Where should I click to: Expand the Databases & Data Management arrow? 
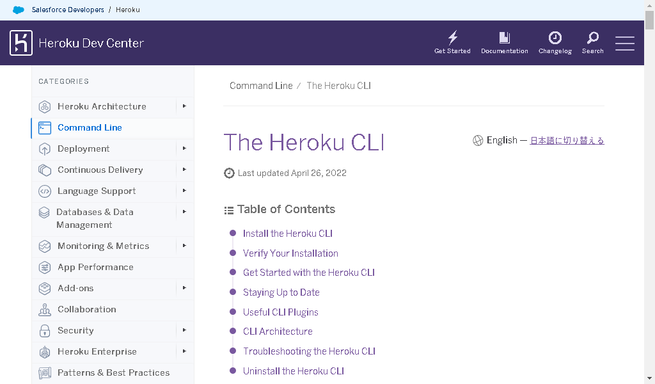click(x=184, y=211)
